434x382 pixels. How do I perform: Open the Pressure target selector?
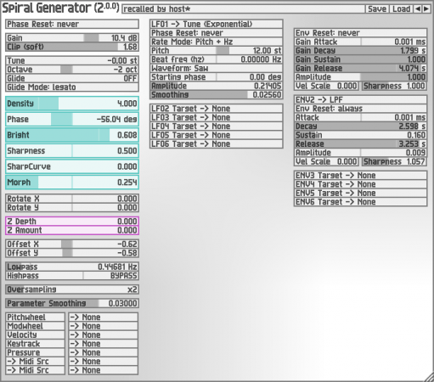click(103, 352)
